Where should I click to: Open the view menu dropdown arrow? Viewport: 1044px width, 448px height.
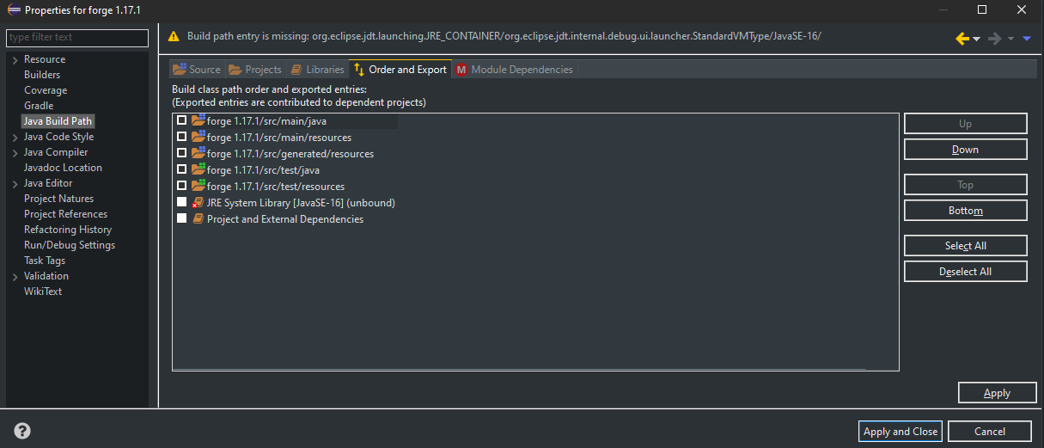(1026, 38)
